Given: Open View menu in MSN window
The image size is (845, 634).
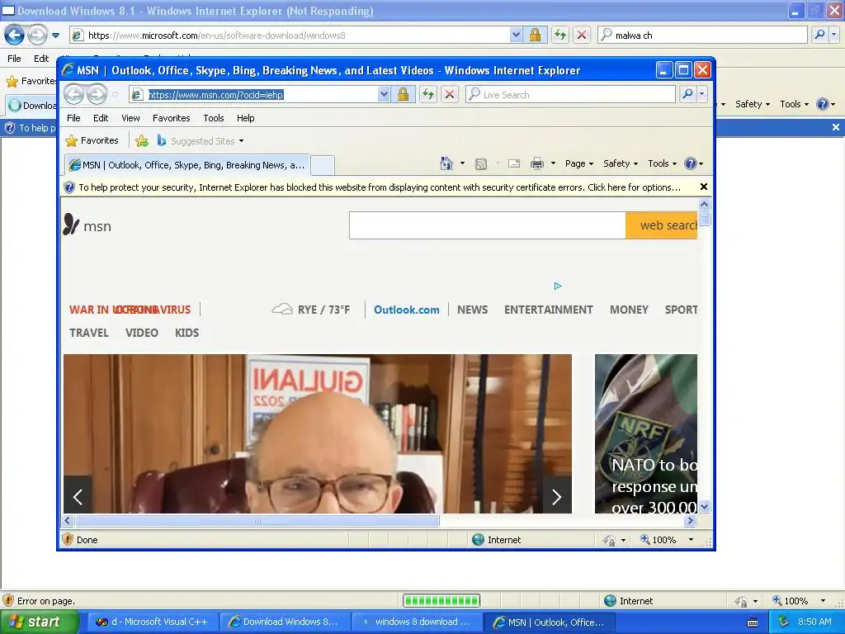Looking at the screenshot, I should [x=130, y=118].
